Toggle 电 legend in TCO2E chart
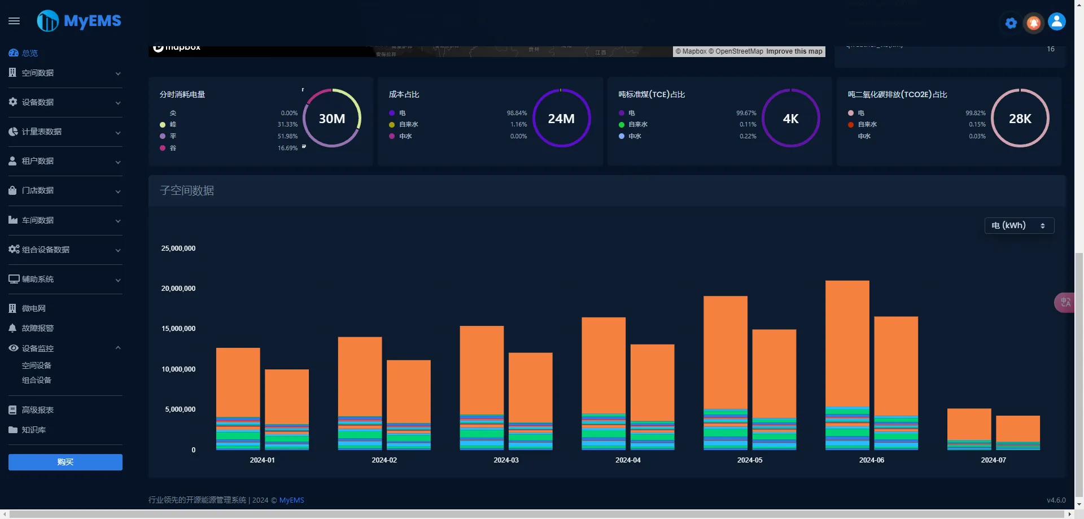Viewport: 1084px width, 519px height. click(x=856, y=113)
